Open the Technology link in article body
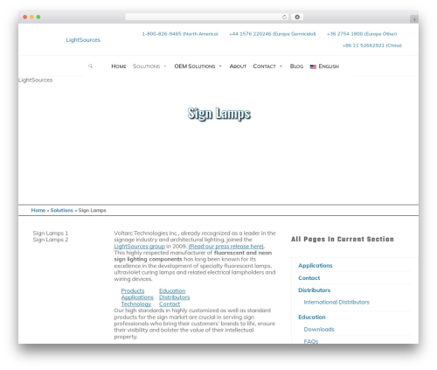This screenshot has height=370, width=437. click(x=136, y=304)
